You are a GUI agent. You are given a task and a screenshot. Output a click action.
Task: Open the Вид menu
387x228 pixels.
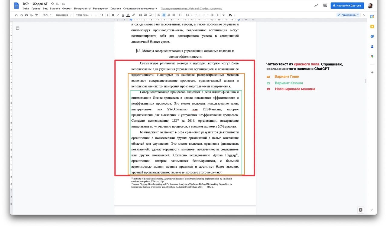coord(45,9)
